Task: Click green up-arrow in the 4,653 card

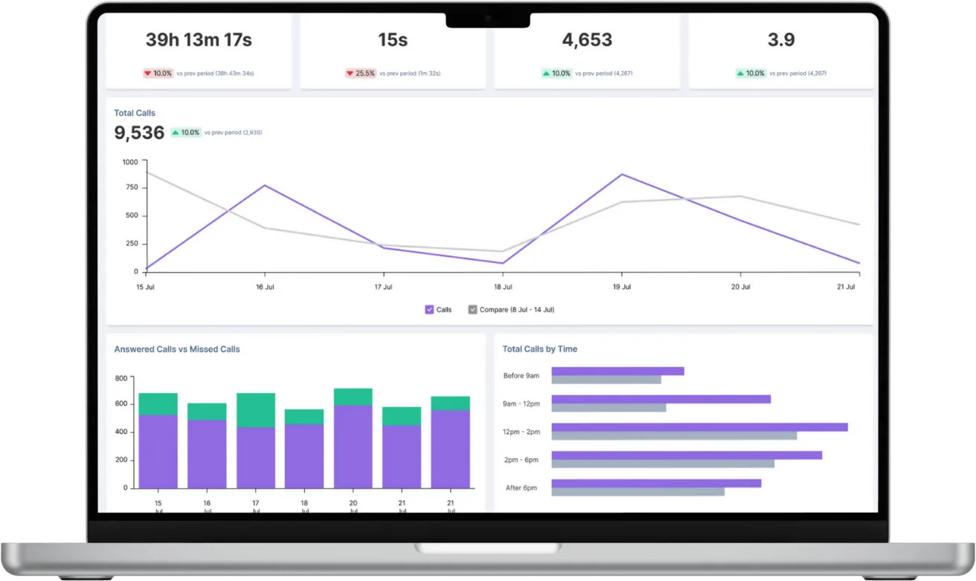Action: [546, 74]
